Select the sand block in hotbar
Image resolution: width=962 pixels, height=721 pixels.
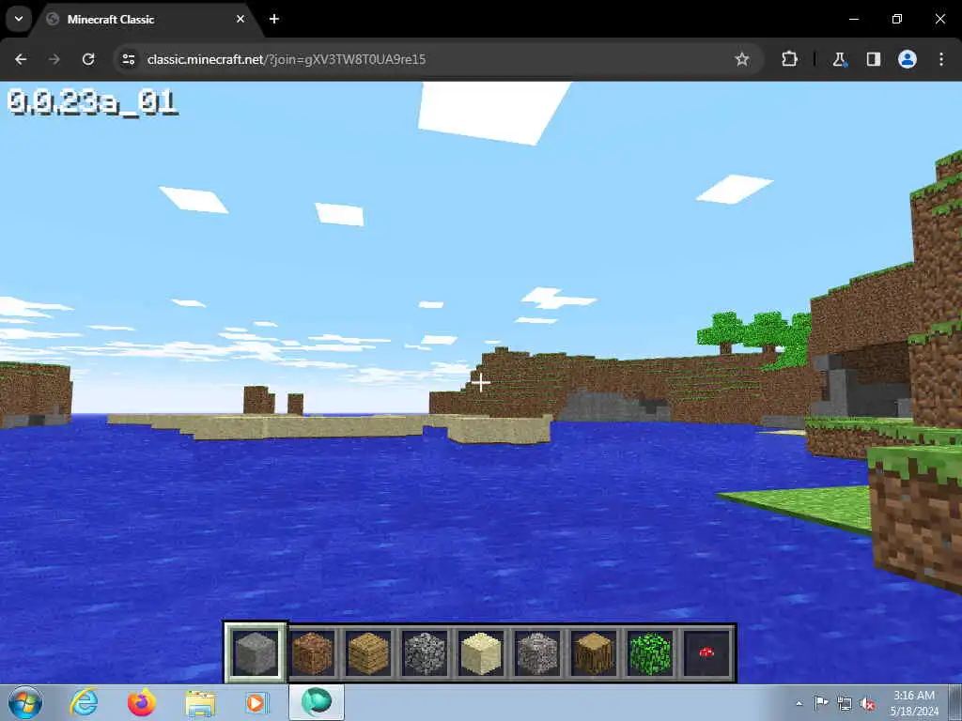(481, 653)
